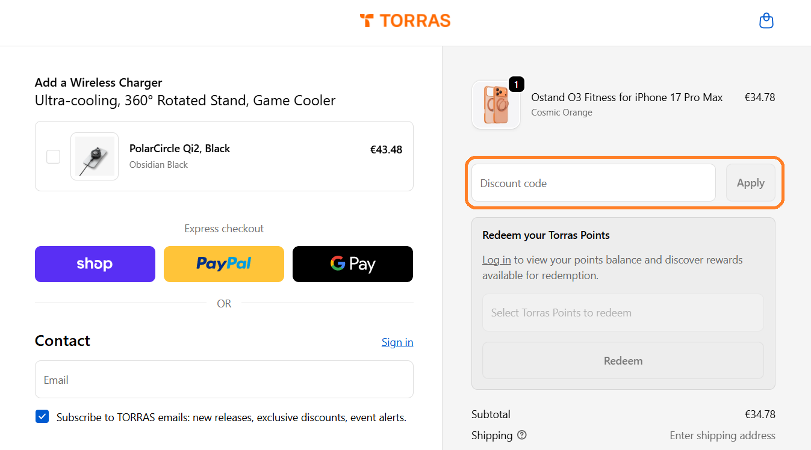Click the shipping help question mark
This screenshot has width=811, height=450.
521,435
